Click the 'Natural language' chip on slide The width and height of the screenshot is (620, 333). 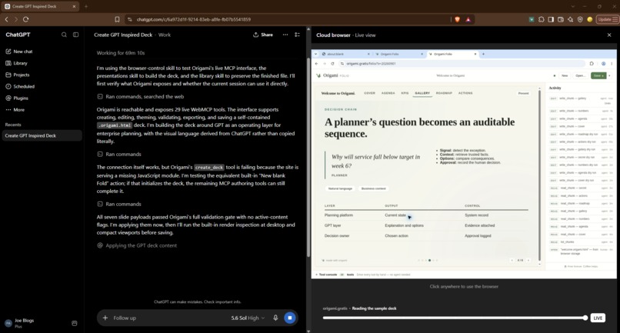point(340,188)
